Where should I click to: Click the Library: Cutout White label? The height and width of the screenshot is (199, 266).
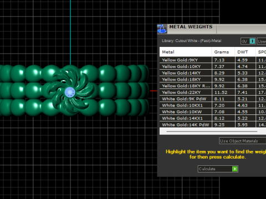(x=192, y=41)
